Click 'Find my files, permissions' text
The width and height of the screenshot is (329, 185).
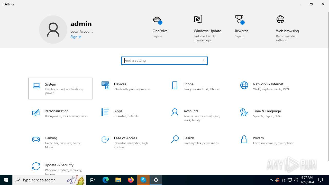(x=201, y=143)
